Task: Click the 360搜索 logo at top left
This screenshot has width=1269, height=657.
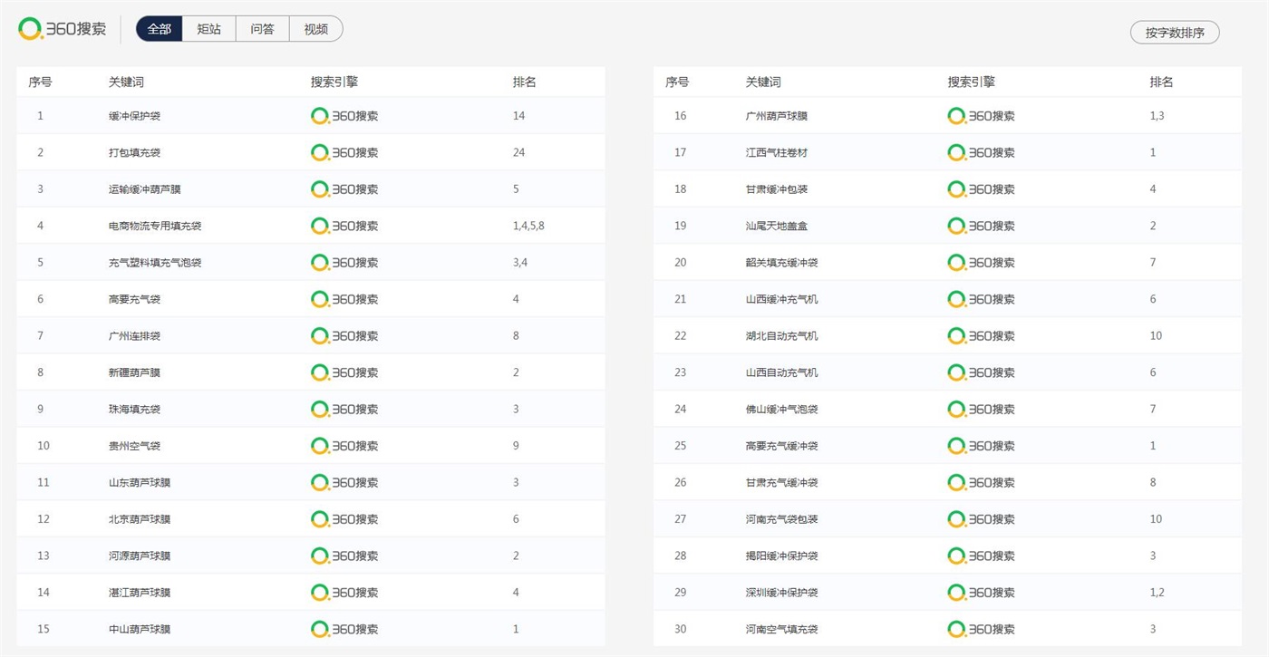Action: coord(62,29)
